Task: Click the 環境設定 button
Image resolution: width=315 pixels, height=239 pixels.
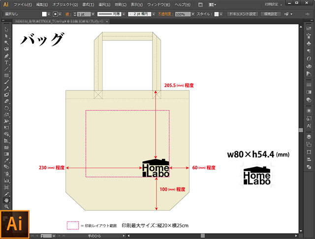Action: click(271, 14)
